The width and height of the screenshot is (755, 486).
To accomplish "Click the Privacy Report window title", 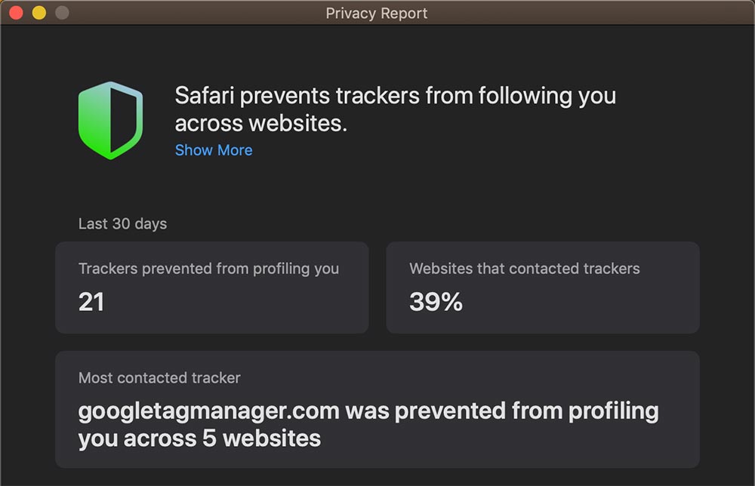I will (x=377, y=13).
